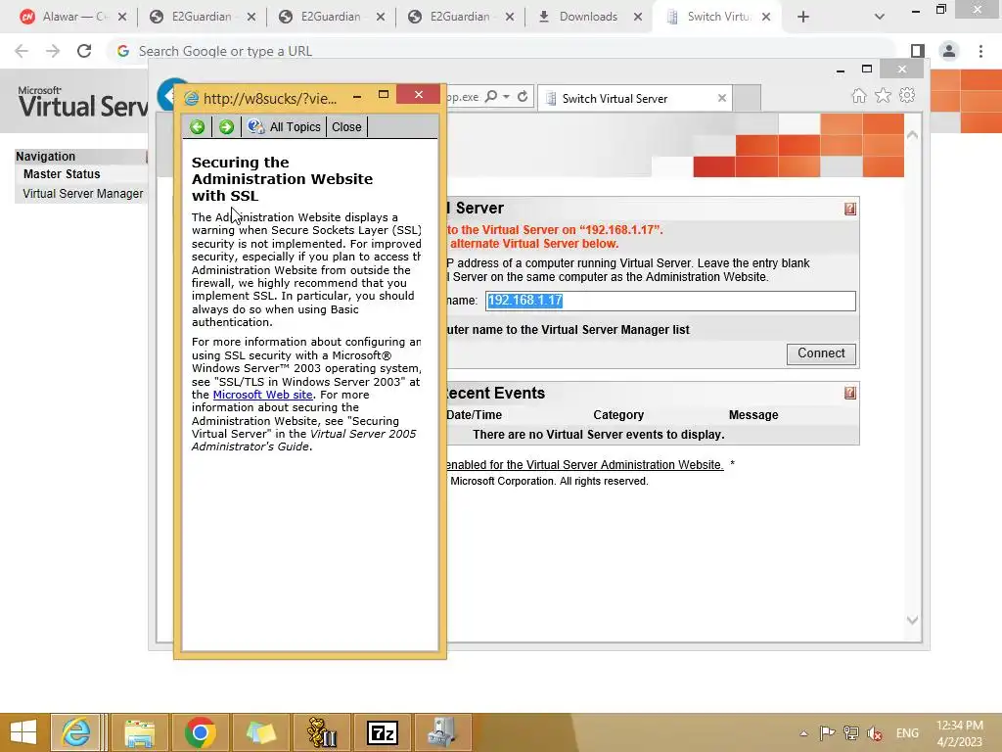Go forward in help window
Screen dimensions: 1002x752
226,126
